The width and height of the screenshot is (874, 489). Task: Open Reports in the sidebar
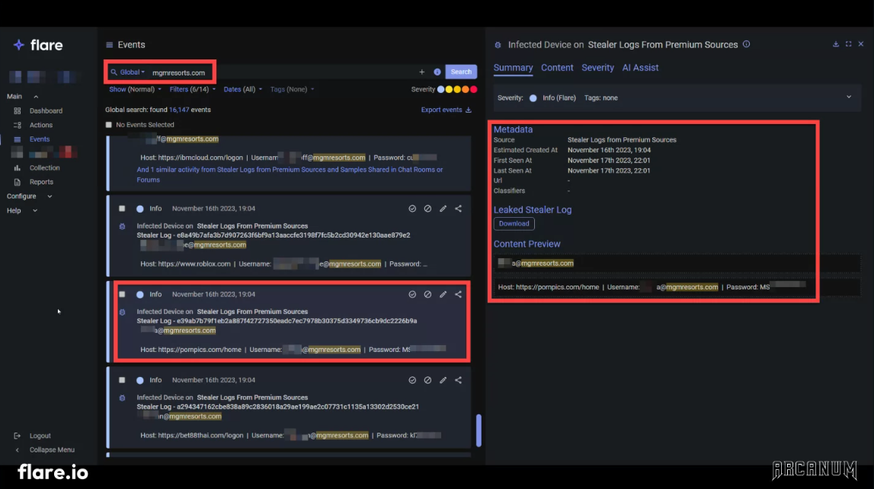click(41, 182)
